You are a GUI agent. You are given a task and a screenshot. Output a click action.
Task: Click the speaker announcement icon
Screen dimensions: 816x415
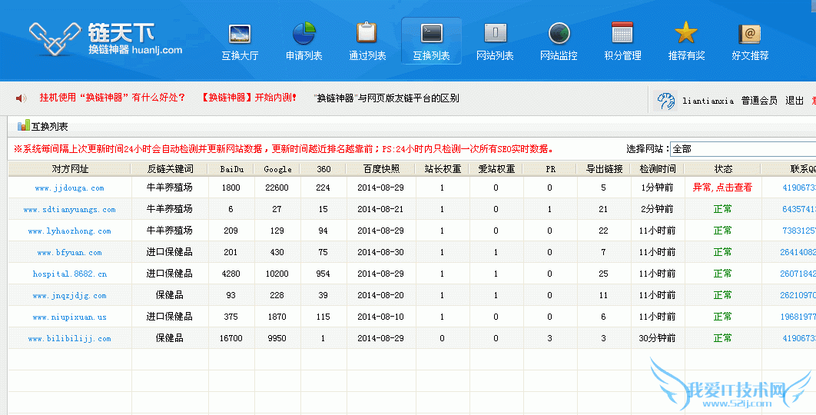(x=21, y=98)
